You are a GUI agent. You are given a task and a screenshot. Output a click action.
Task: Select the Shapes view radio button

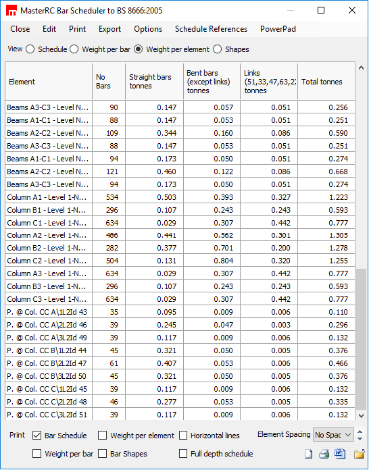[217, 49]
